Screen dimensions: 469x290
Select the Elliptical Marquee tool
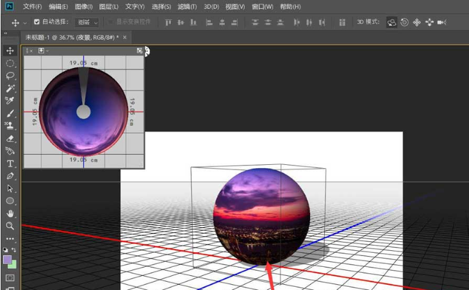[x=10, y=64]
